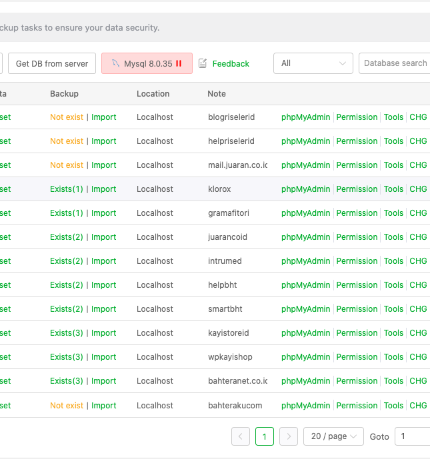Image resolution: width=430 pixels, height=459 pixels.
Task: Click the Feedback edit icon
Action: point(203,63)
